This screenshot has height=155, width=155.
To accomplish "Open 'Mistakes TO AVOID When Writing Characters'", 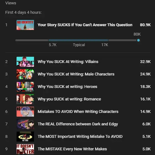I will tap(78, 112).
